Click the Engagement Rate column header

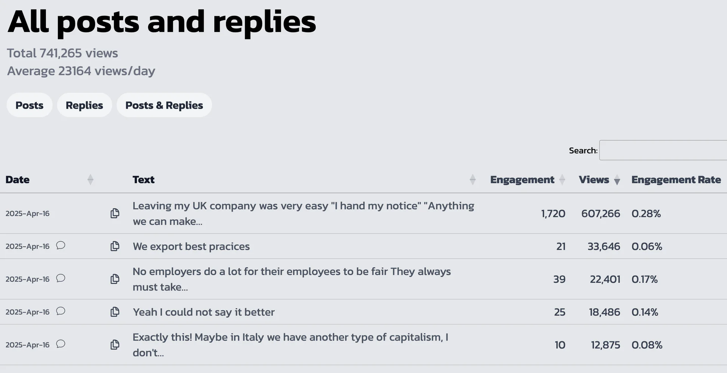click(x=676, y=179)
